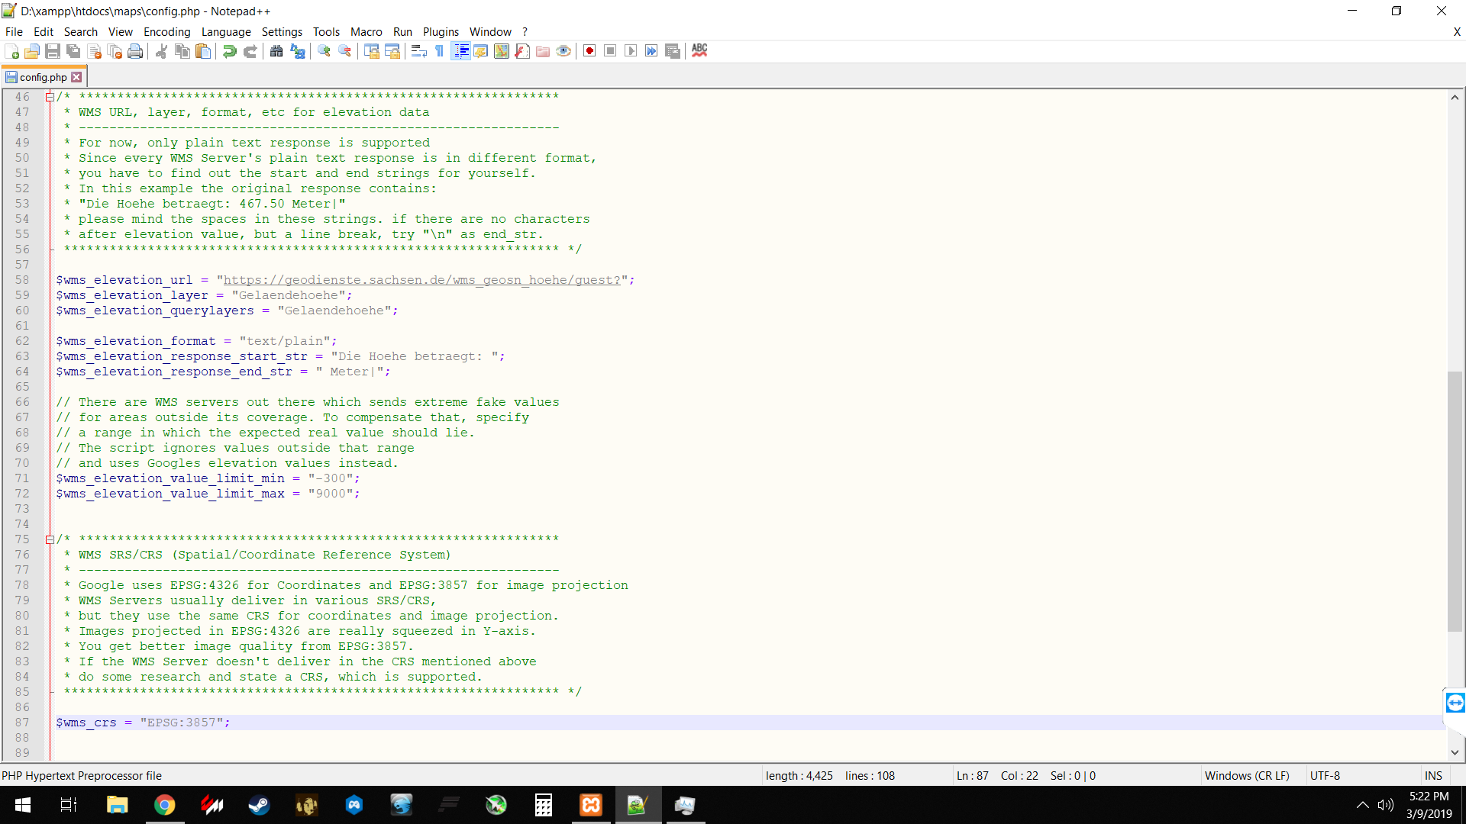Cut selection with scissors icon

161,51
